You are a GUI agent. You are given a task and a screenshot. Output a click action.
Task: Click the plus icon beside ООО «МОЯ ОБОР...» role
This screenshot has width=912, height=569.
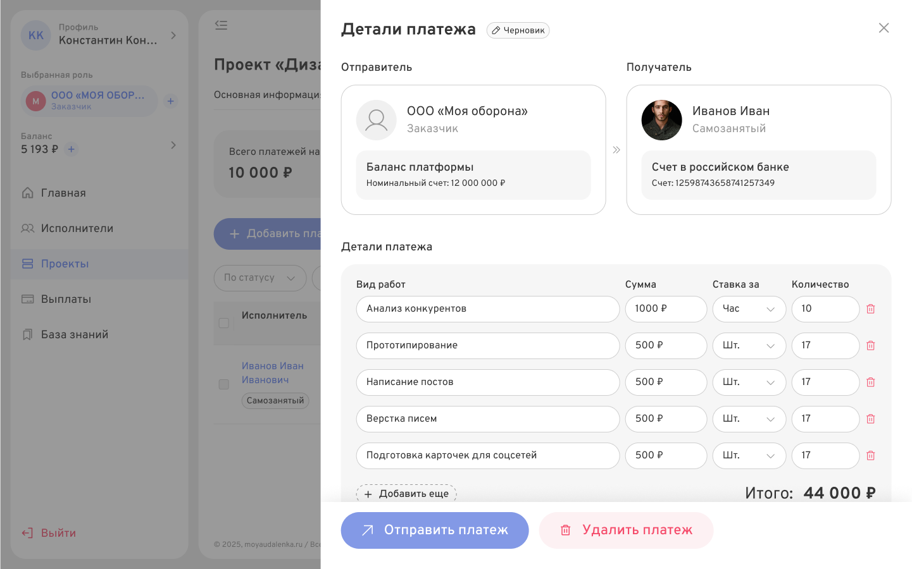click(170, 101)
